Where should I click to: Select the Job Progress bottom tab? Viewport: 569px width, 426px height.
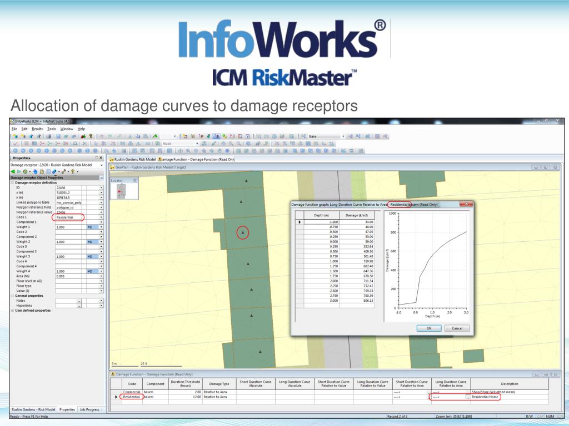pos(89,409)
